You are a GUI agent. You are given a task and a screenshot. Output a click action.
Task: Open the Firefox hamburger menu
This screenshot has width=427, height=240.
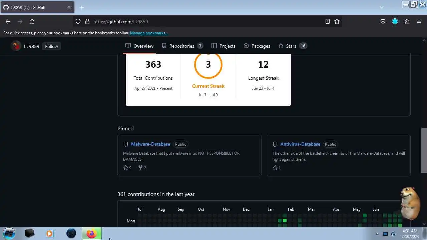[x=419, y=21]
